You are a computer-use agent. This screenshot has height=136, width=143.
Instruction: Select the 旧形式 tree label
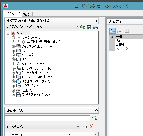pos(27,90)
